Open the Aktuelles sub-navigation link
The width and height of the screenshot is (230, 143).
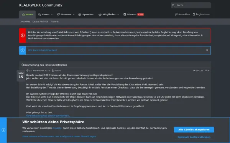(x=25, y=22)
